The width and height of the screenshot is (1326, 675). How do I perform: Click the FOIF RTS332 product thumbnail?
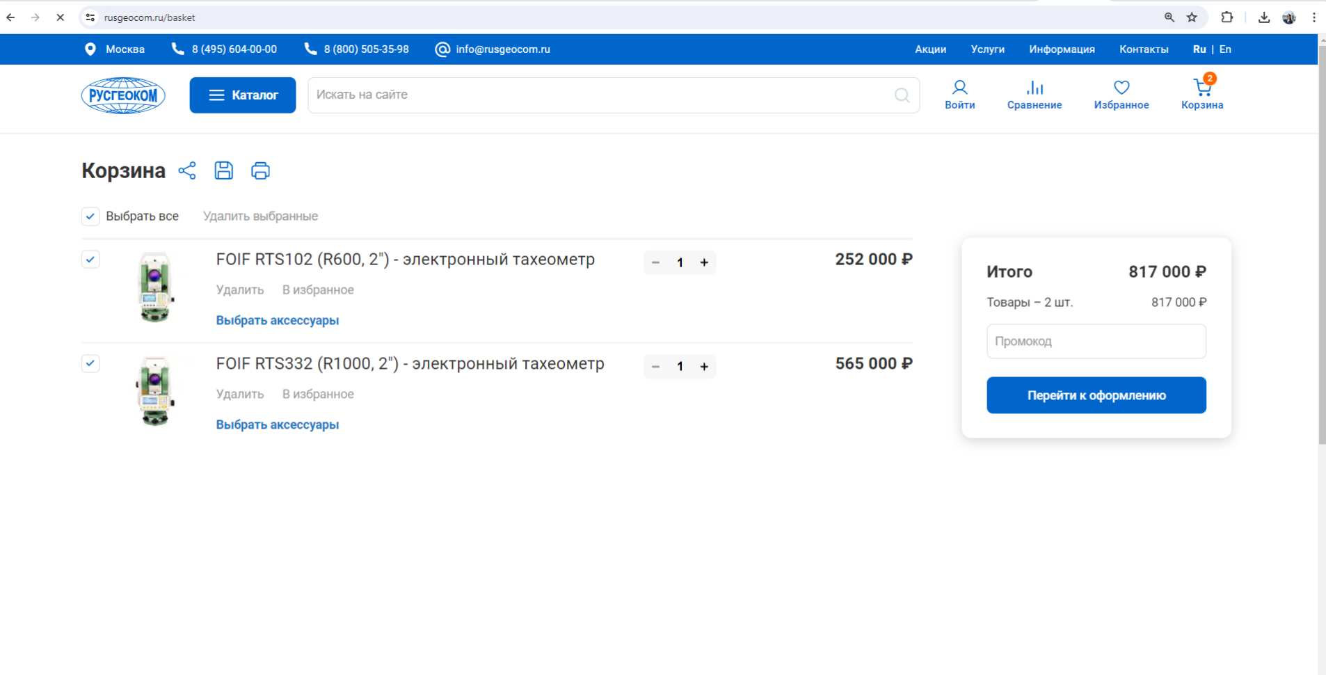(155, 391)
